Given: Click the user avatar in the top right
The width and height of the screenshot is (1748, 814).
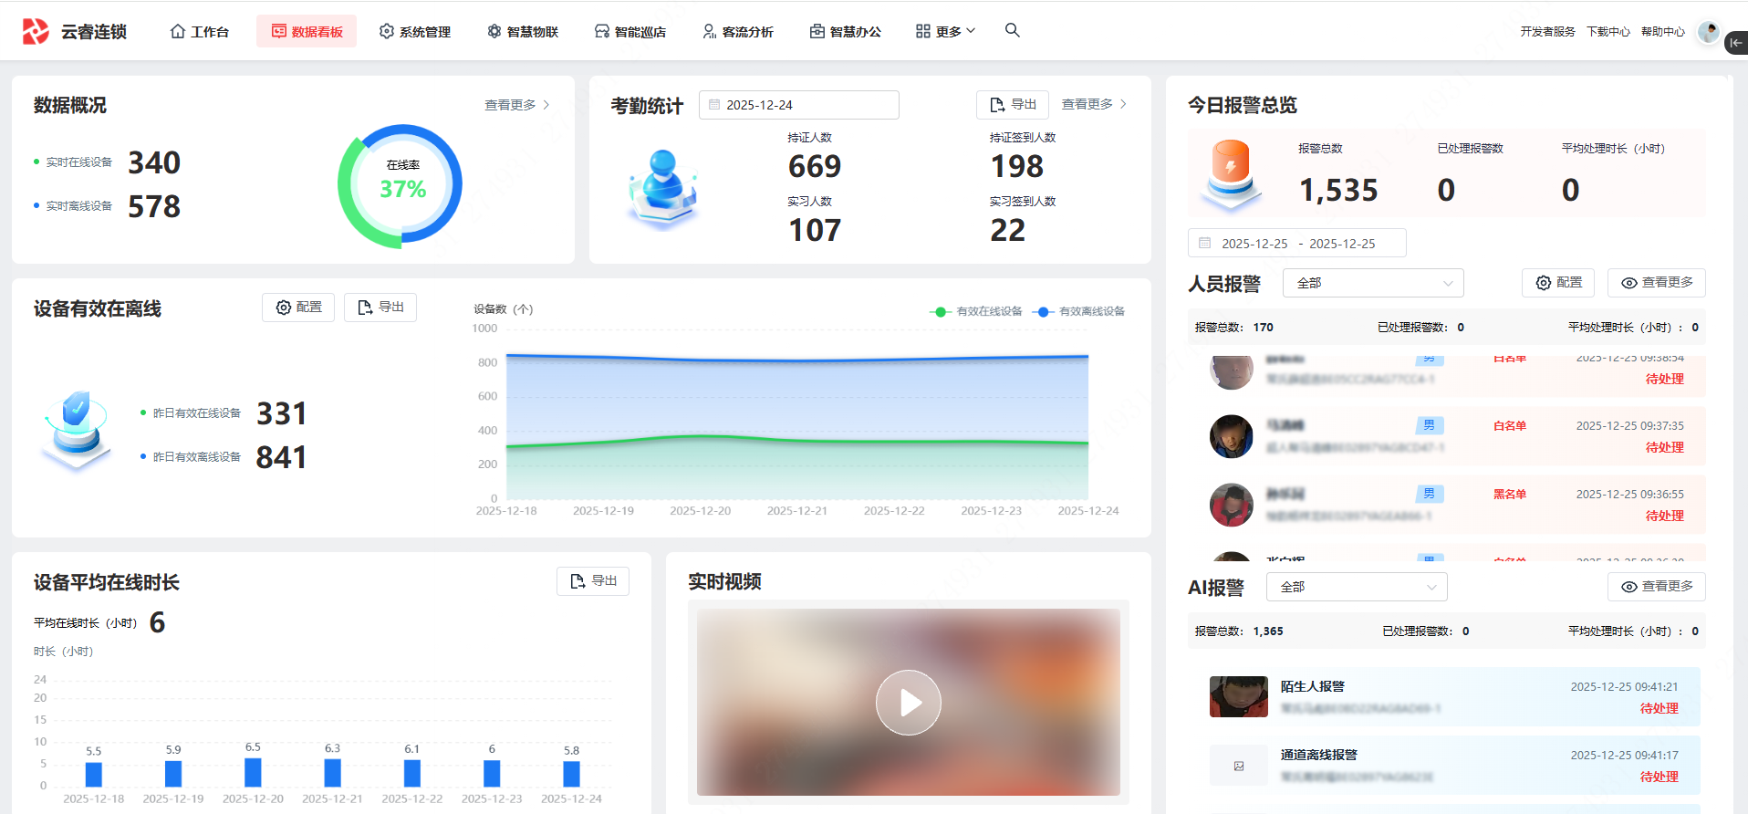Looking at the screenshot, I should coord(1708,32).
